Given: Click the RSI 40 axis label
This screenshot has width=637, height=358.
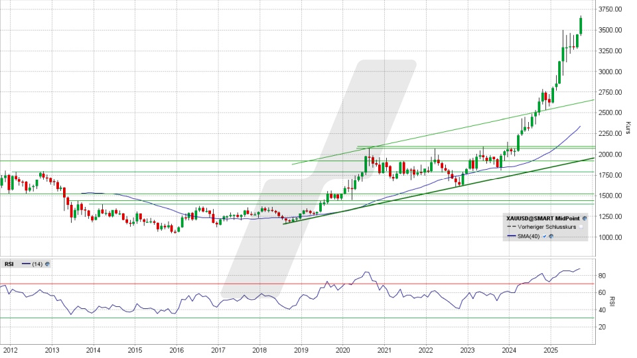Looking at the screenshot, I should (x=602, y=310).
